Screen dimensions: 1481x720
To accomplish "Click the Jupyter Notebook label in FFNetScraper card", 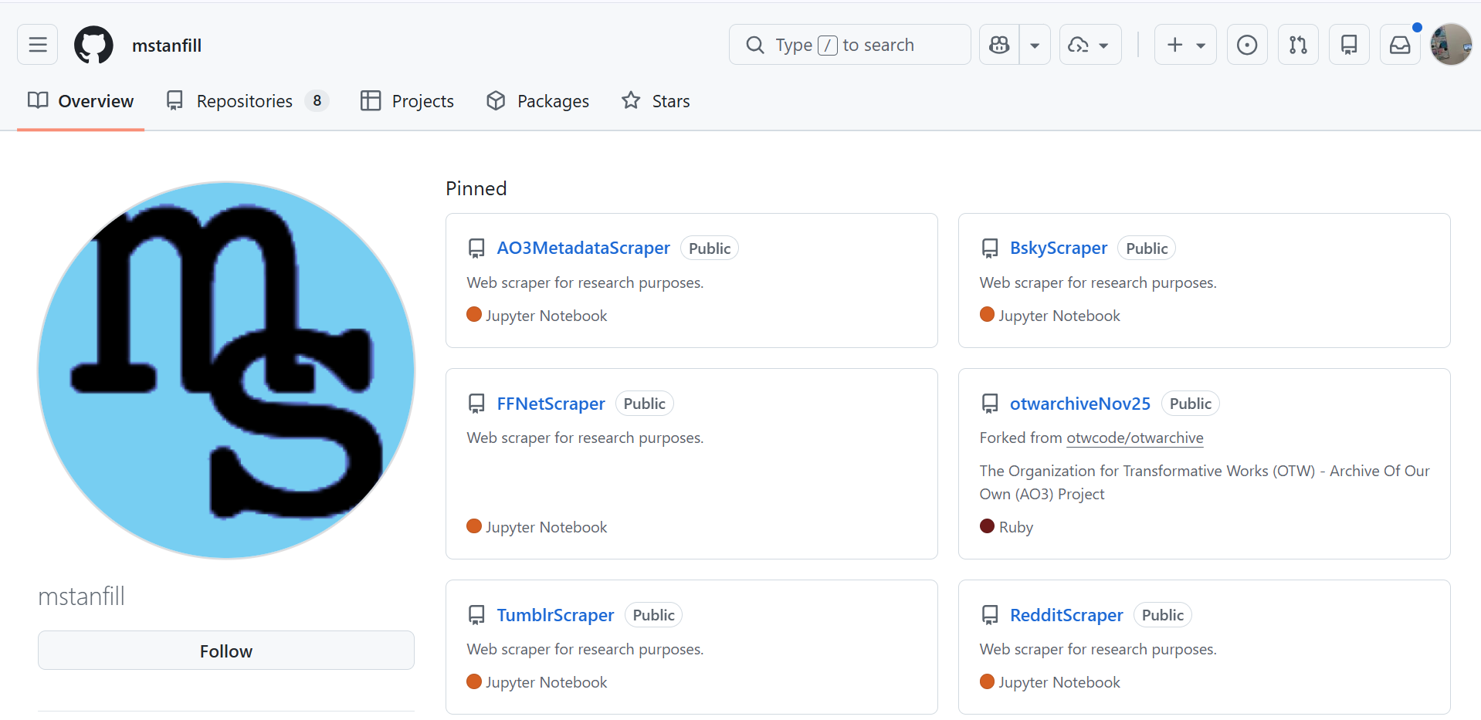I will (x=547, y=527).
